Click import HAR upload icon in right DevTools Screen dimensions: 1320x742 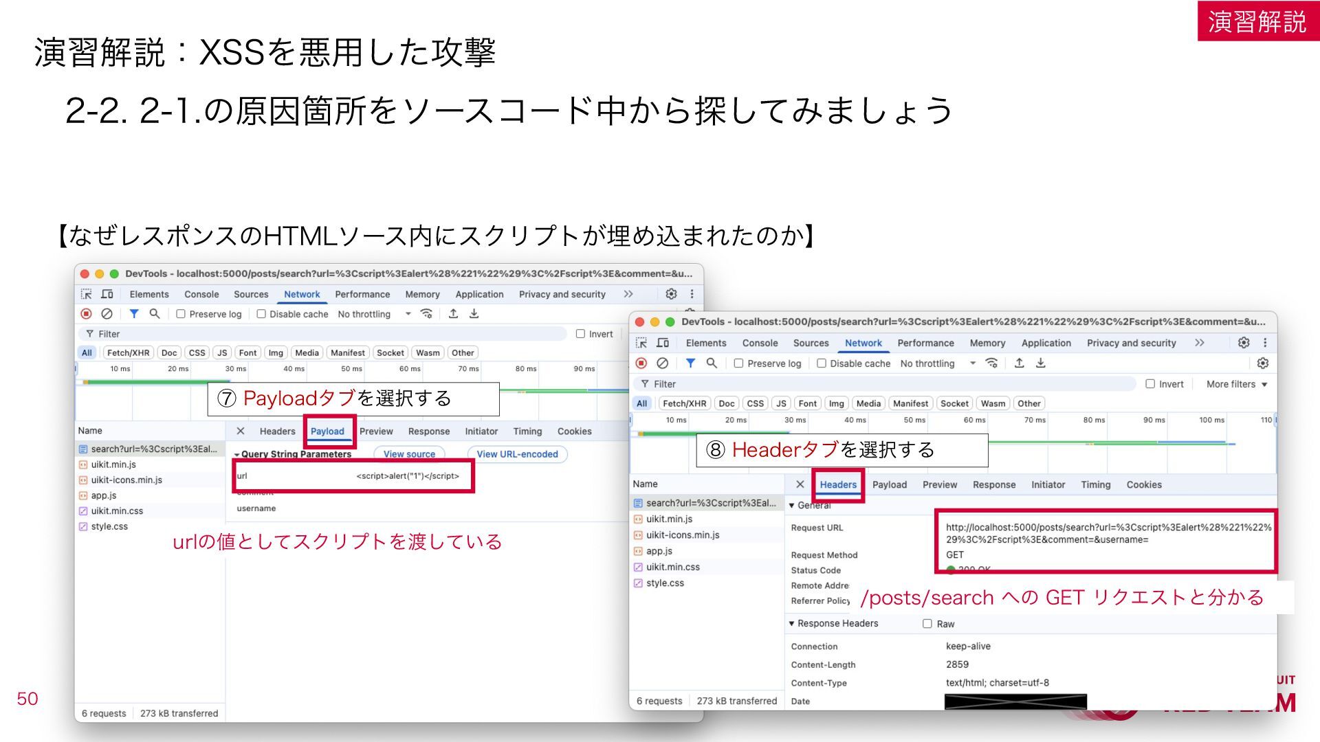[1020, 363]
